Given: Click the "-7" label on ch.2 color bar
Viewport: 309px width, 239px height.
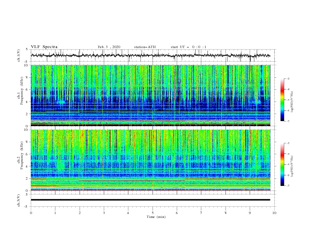Looking at the screenshot, I should tap(288, 186).
